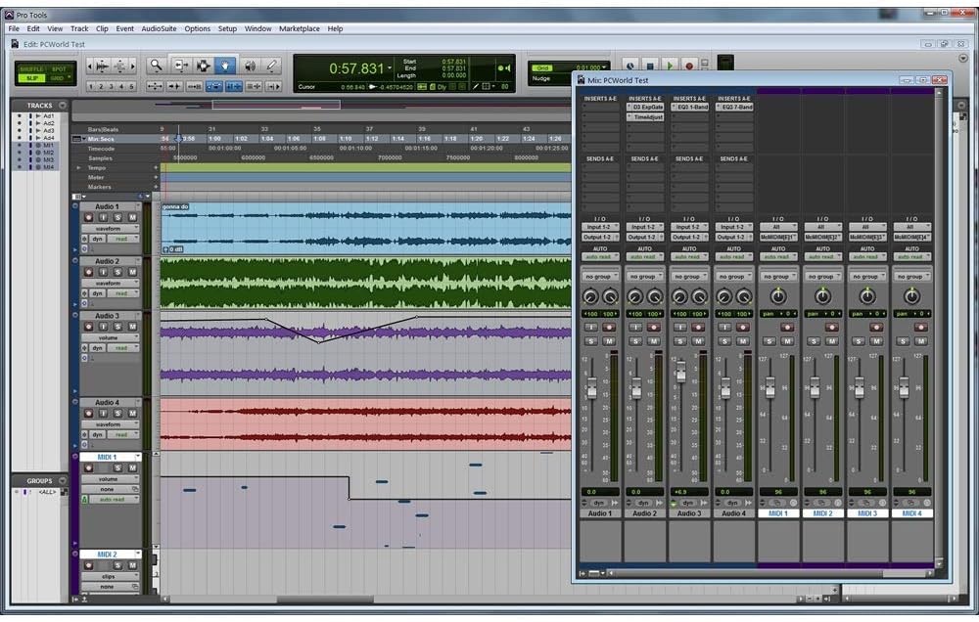Open the EQ3 7-Band insert on Audio 4
The image size is (979, 622).
point(736,108)
